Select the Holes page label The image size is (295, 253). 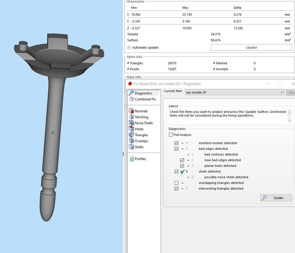[x=139, y=129]
